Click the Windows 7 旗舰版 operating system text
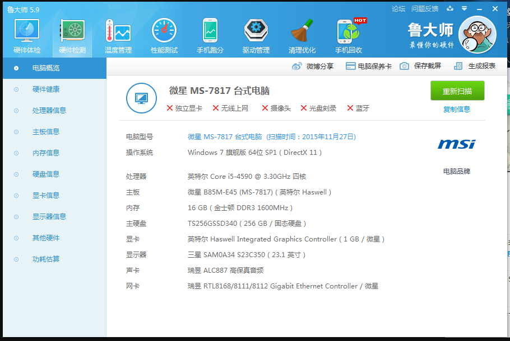This screenshot has height=341, width=510. pos(254,153)
